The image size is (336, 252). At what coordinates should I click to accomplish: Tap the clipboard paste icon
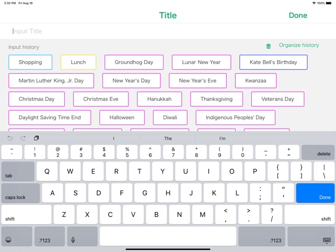(x=36, y=138)
